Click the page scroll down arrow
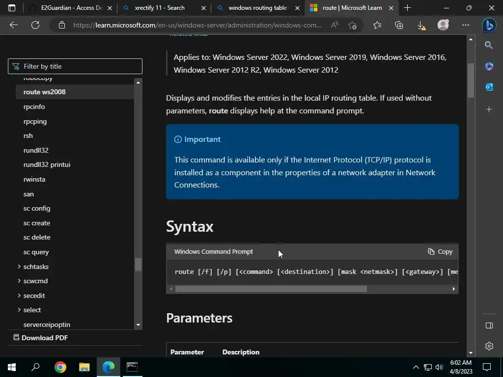This screenshot has width=503, height=377. point(471,352)
